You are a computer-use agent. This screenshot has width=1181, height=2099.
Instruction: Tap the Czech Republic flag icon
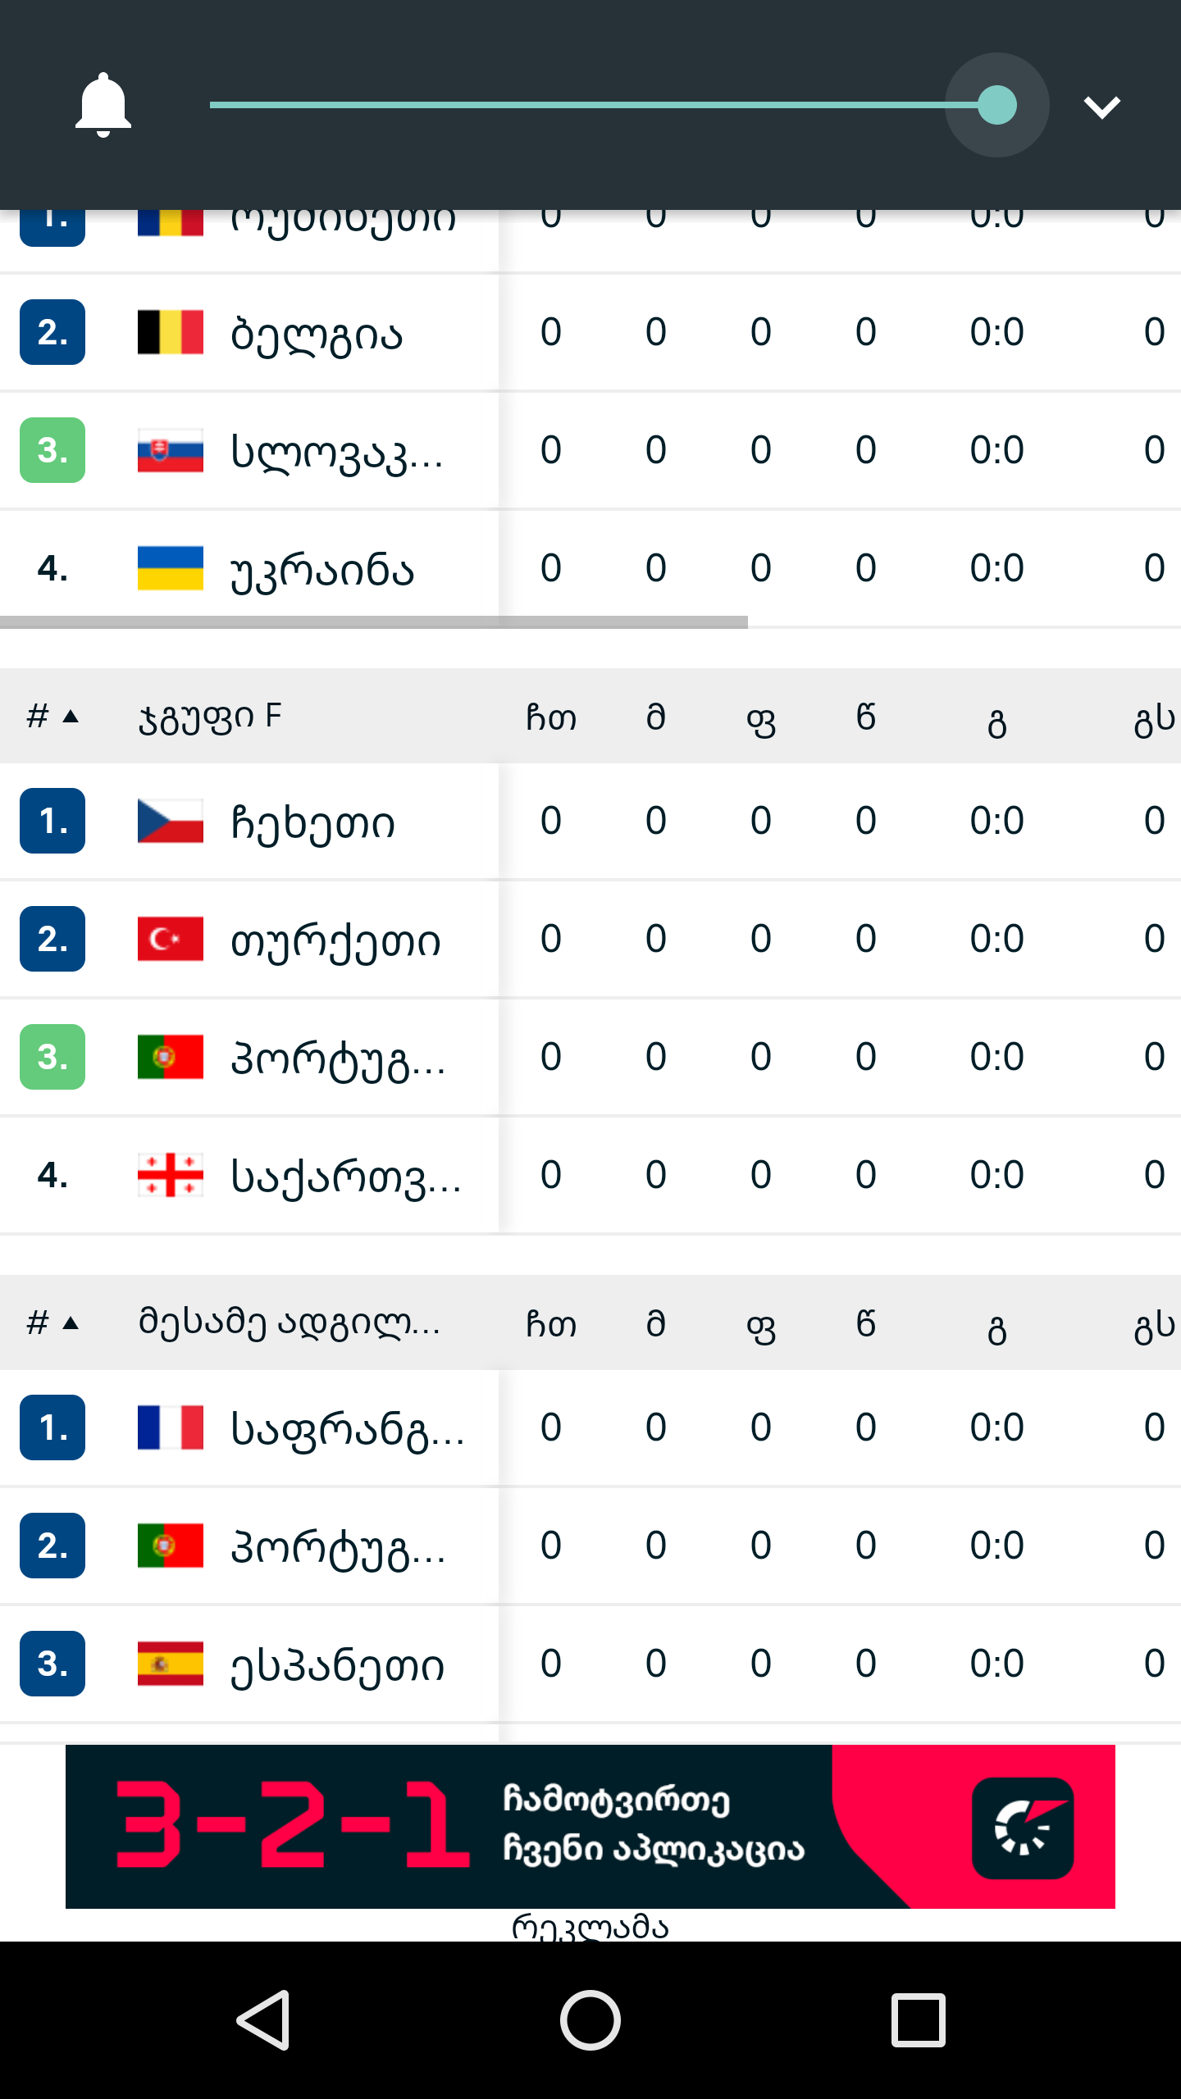(x=170, y=821)
